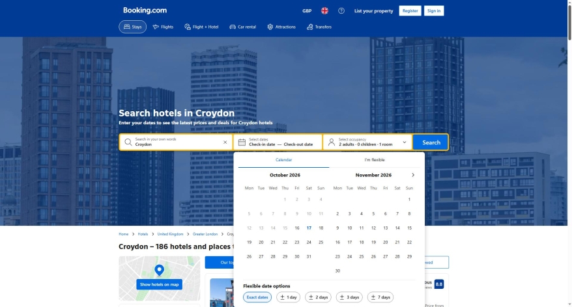Screen dimensions: 572x307
Task: Click the map location pin thumbnail
Action: pyautogui.click(x=159, y=270)
